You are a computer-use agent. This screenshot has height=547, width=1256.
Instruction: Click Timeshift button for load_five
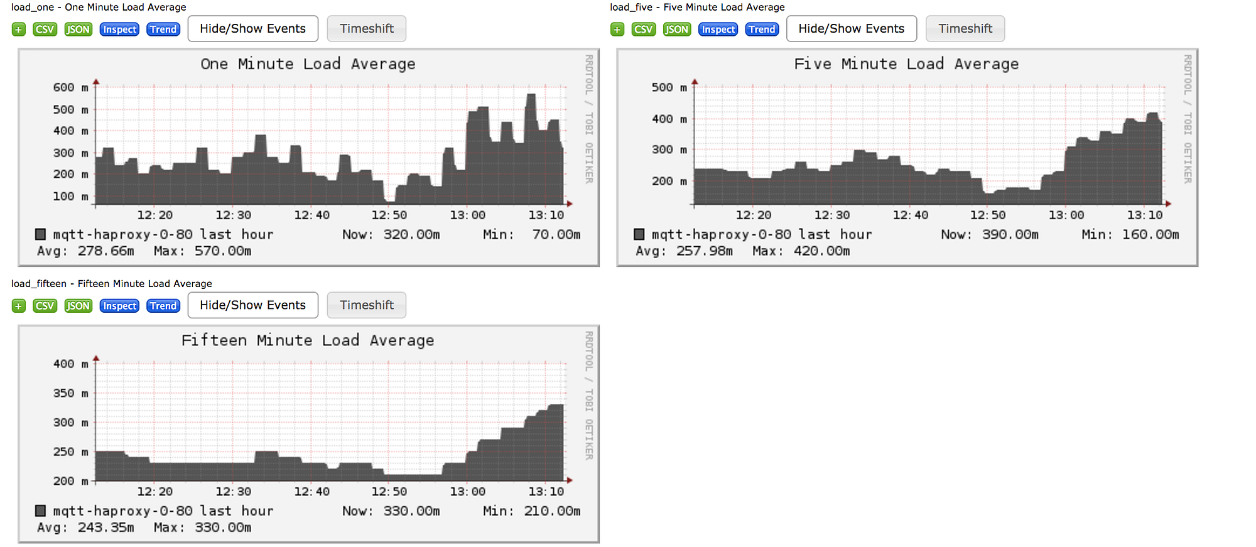pyautogui.click(x=965, y=29)
